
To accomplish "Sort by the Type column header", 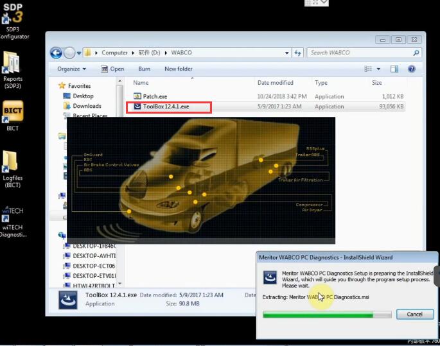I will (321, 83).
